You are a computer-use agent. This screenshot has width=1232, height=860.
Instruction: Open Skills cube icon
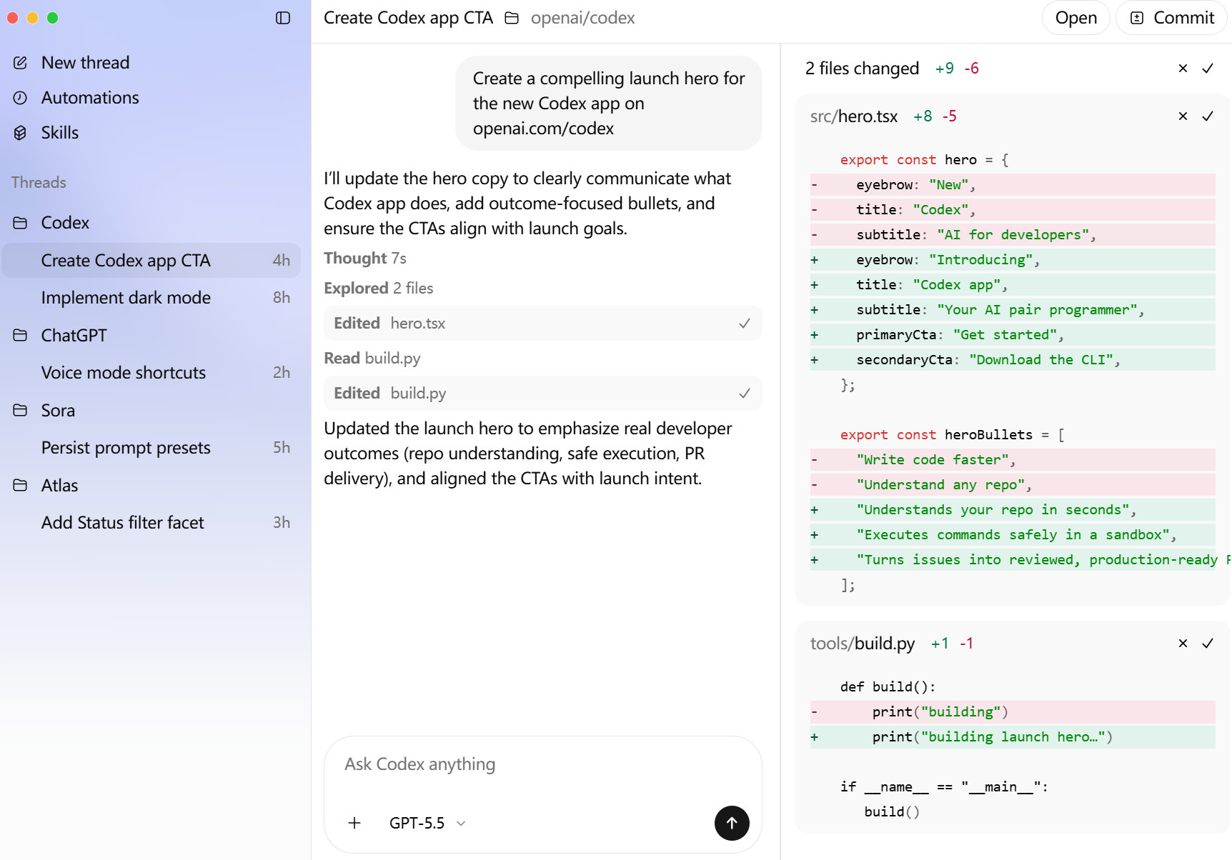(x=20, y=133)
